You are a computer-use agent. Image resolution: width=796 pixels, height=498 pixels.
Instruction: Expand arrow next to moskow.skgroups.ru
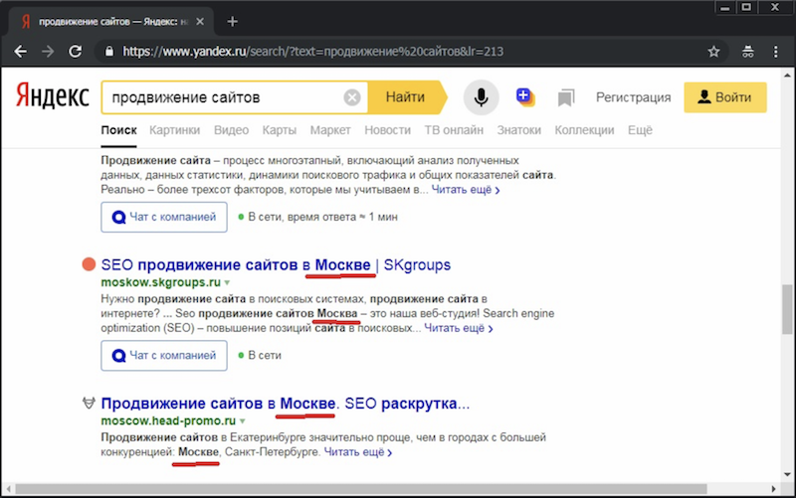click(227, 282)
